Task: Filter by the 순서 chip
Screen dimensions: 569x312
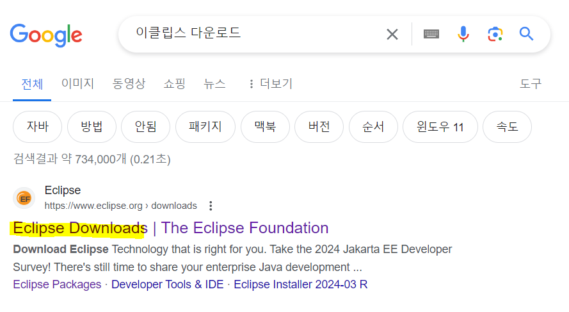Action: pyautogui.click(x=373, y=127)
